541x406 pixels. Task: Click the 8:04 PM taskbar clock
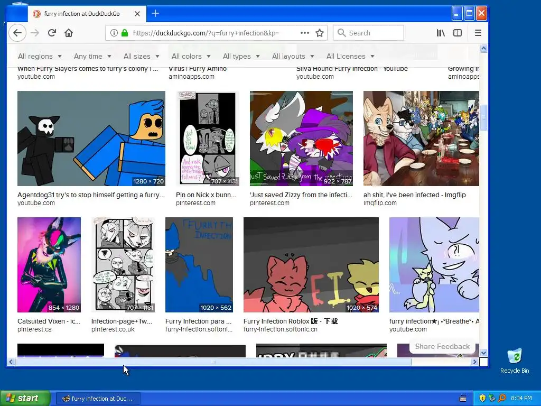click(x=521, y=398)
